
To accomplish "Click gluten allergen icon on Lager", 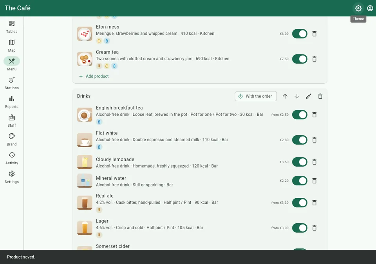I will (99, 235).
